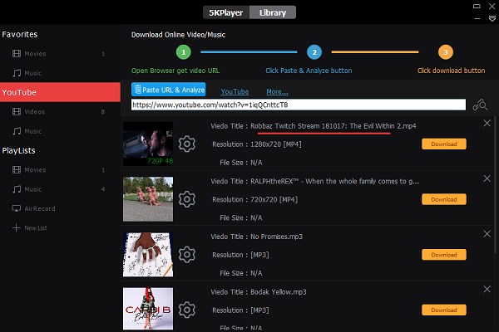Viewport: 499px width, 332px height.
Task: Click the Favorites heading
Action: pos(20,34)
